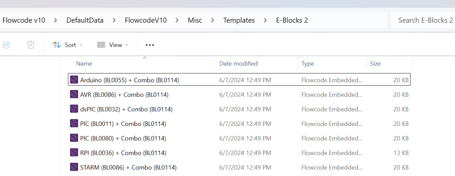The width and height of the screenshot is (455, 176).
Task: Open the View dropdown menu
Action: coord(113,45)
